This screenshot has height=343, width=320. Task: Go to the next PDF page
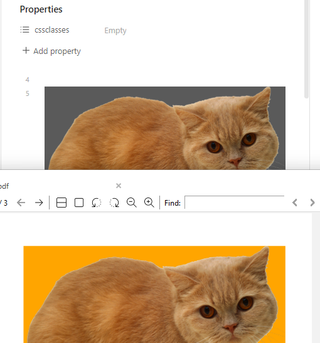point(39,203)
